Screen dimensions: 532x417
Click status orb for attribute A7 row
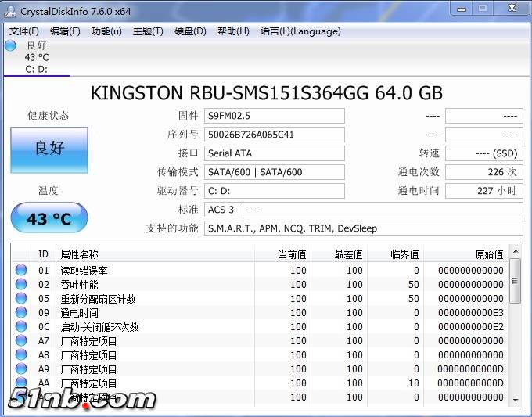(21, 341)
